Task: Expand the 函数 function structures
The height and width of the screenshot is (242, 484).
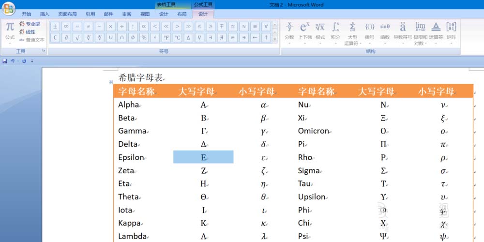Action: click(385, 33)
